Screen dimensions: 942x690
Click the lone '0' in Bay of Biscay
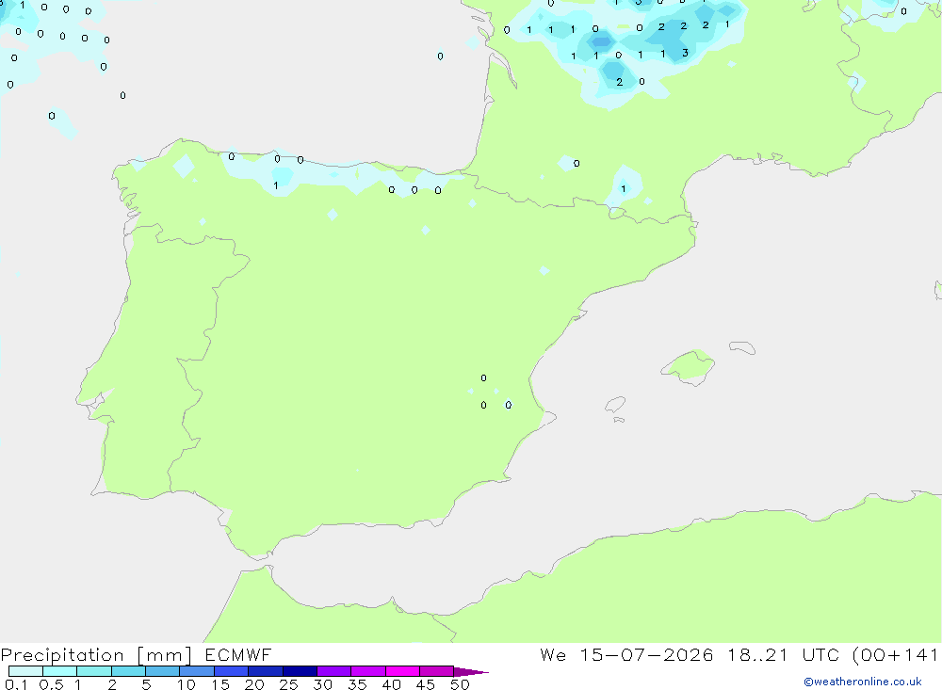[x=440, y=56]
